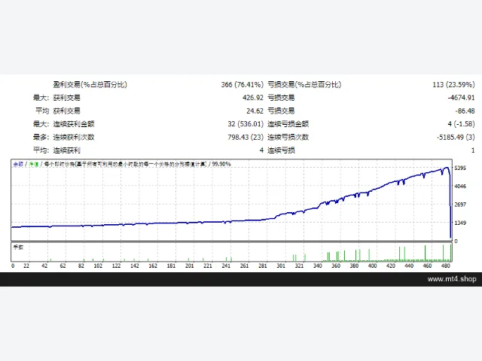Select the 22 x-axis tick label

click(26, 265)
